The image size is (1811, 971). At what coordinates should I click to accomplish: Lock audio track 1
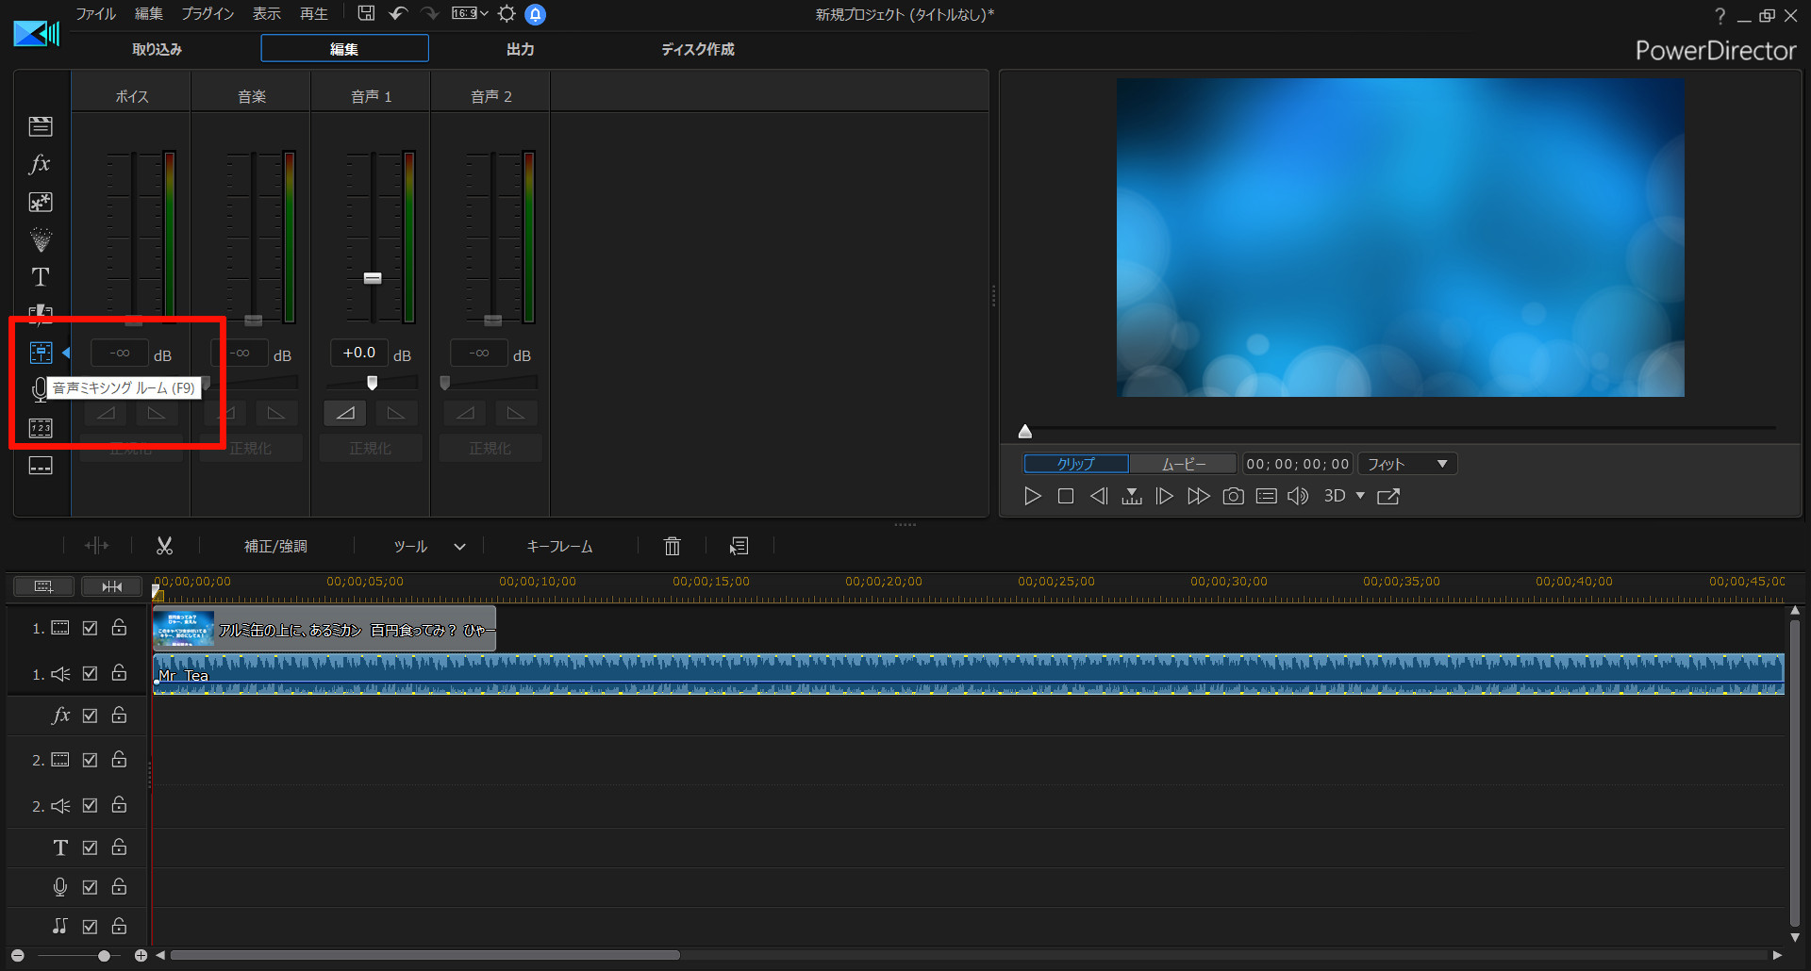click(x=119, y=672)
